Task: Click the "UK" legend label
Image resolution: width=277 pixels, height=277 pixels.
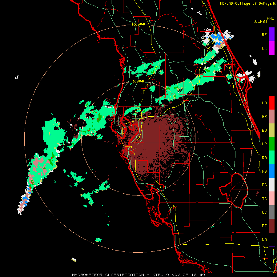Action: pos(264,48)
